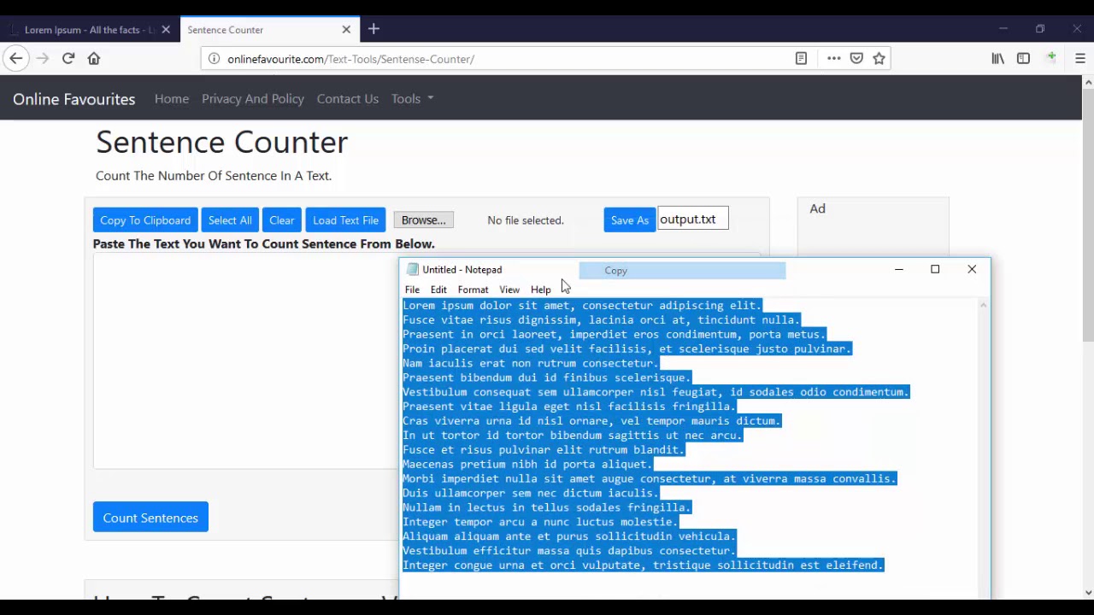Screen dimensions: 1094x615
Task: Open the page actions ellipsis menu
Action: 833,58
